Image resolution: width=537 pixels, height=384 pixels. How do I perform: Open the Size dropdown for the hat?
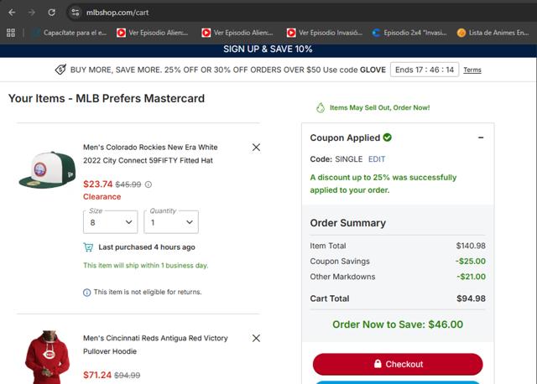[x=110, y=222]
